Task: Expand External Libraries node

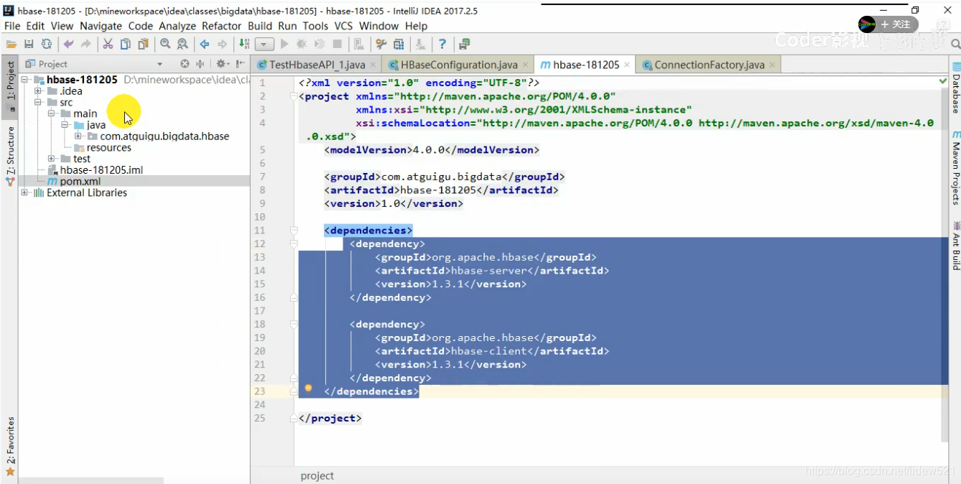Action: tap(25, 192)
